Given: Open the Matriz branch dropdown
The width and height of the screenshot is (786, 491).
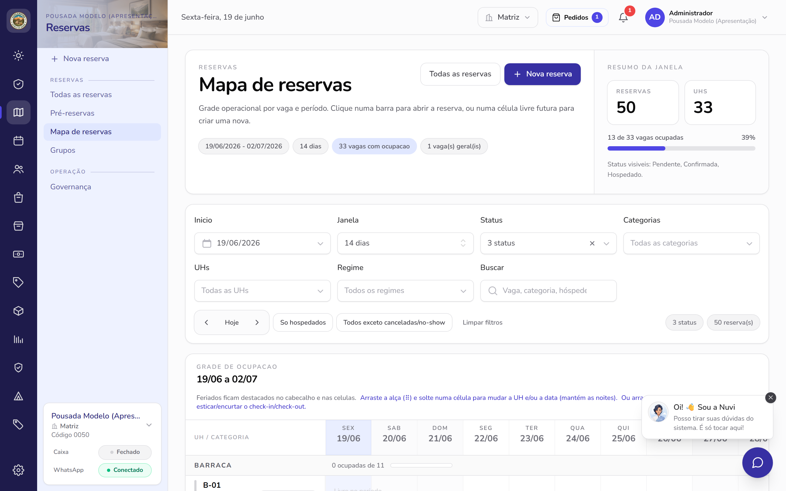Looking at the screenshot, I should [508, 17].
